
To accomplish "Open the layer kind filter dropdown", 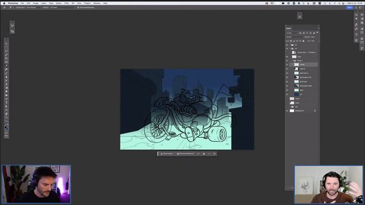I will (292, 33).
